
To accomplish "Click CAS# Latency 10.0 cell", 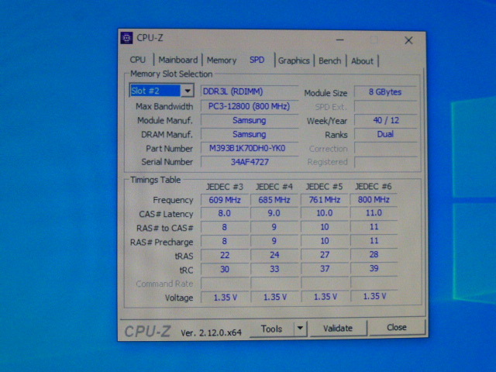I will click(x=324, y=213).
